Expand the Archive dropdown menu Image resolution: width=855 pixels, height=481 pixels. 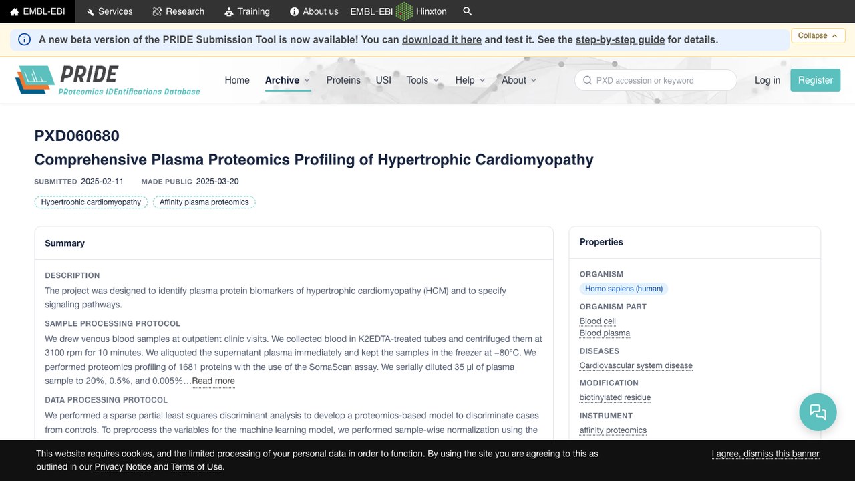point(288,80)
